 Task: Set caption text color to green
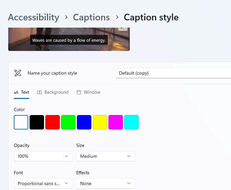[x=68, y=122]
